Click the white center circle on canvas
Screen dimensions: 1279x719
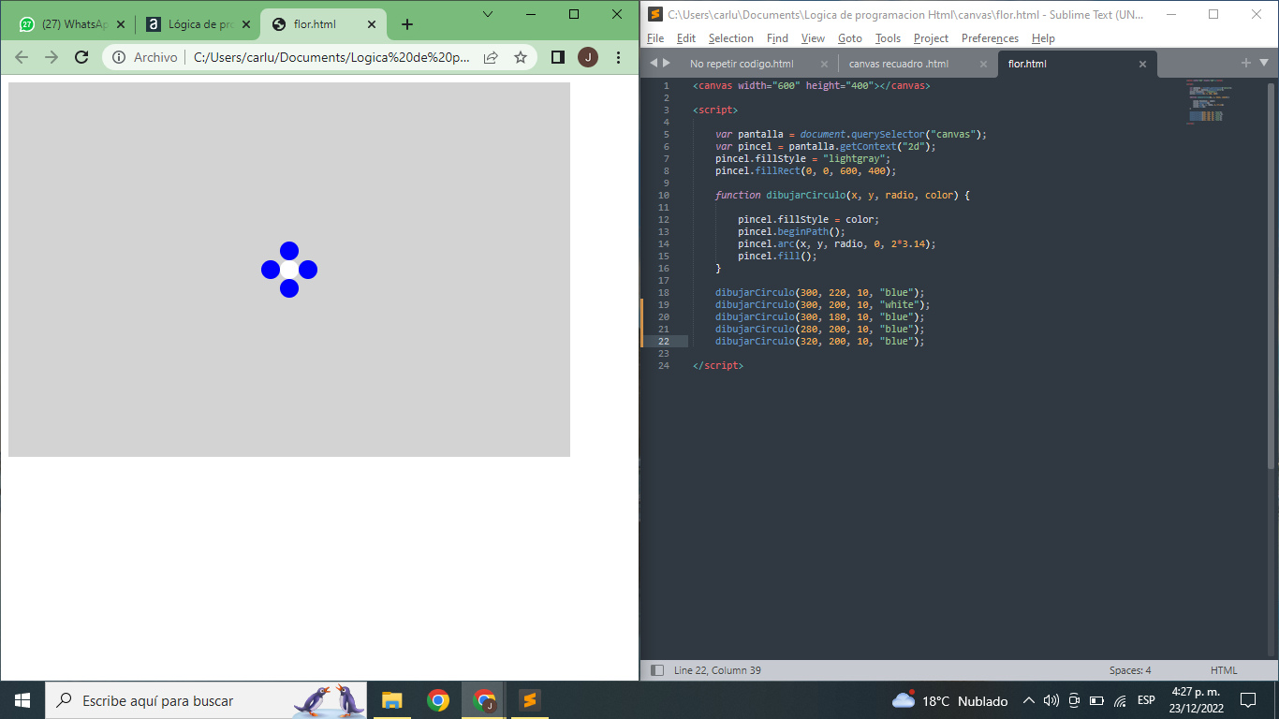(289, 270)
